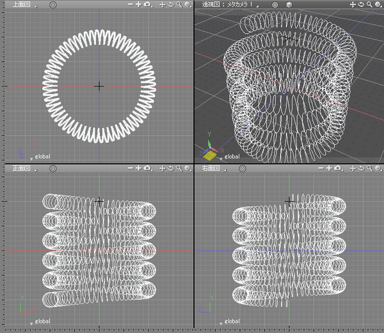Viewport: 384px width, 333px height.
Task: Select the pan icon in front view header
Action: 162,168
